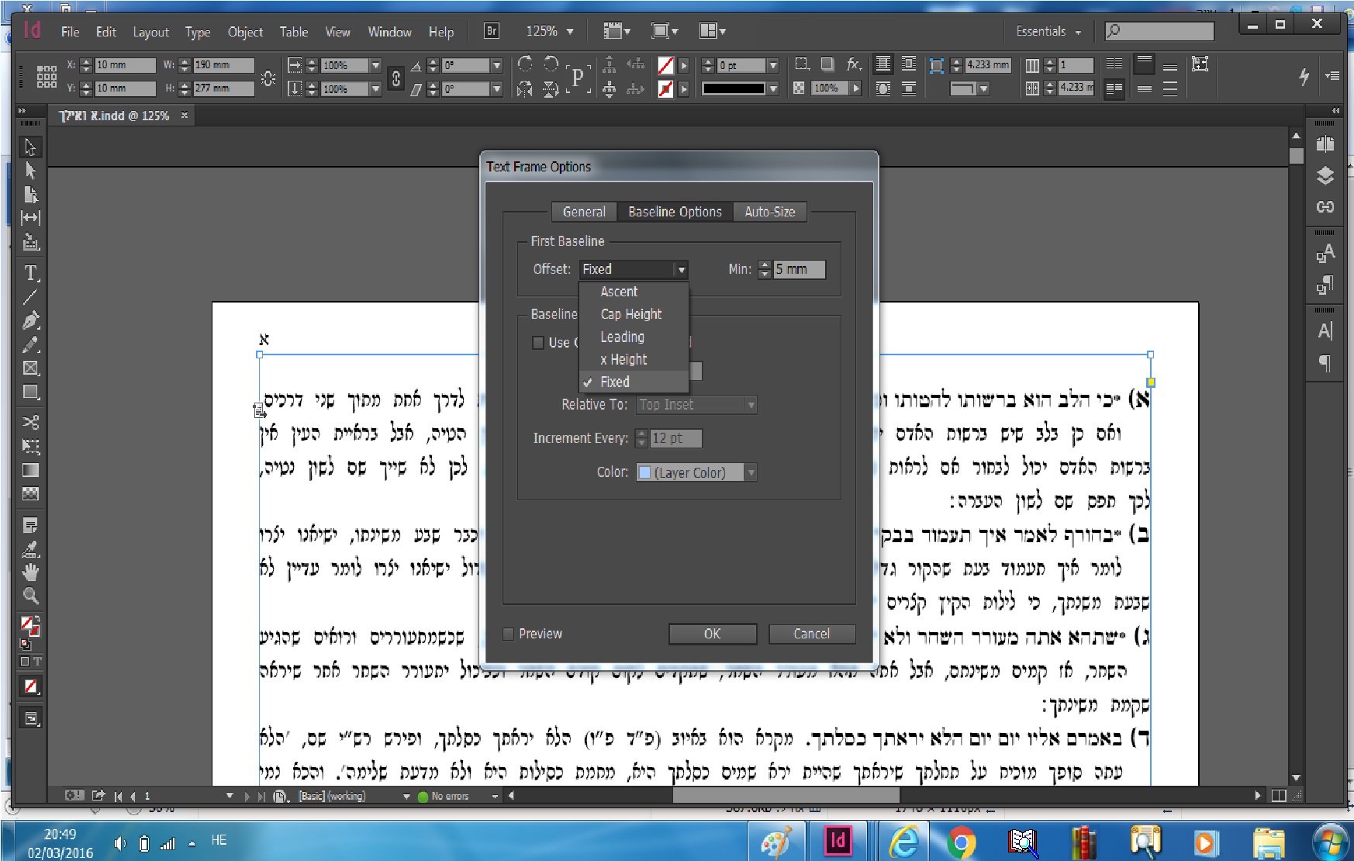Image resolution: width=1354 pixels, height=861 pixels.
Task: Enable the Preview checkbox
Action: coord(509,634)
